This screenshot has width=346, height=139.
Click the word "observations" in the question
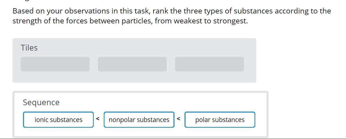coord(87,11)
